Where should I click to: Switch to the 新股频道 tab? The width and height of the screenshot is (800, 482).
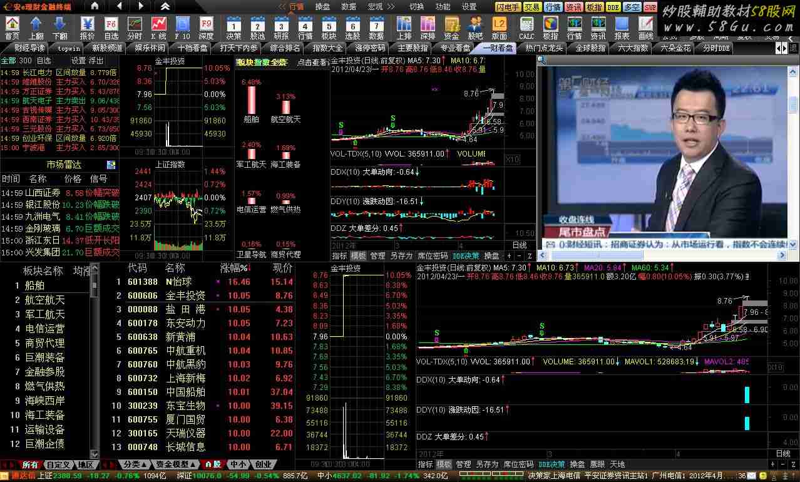(107, 48)
